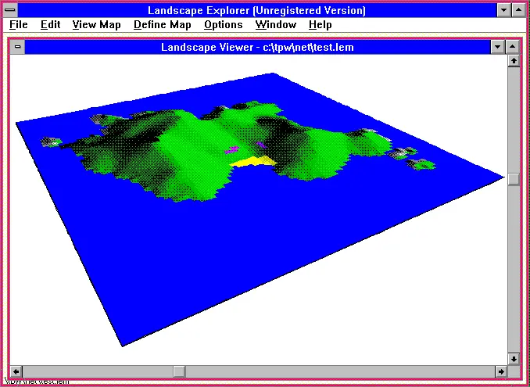Click the Landscape Viewer title bar

click(x=257, y=47)
